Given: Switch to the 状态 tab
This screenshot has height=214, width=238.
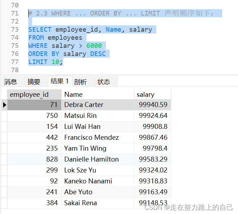Looking at the screenshot, I should tap(106, 82).
